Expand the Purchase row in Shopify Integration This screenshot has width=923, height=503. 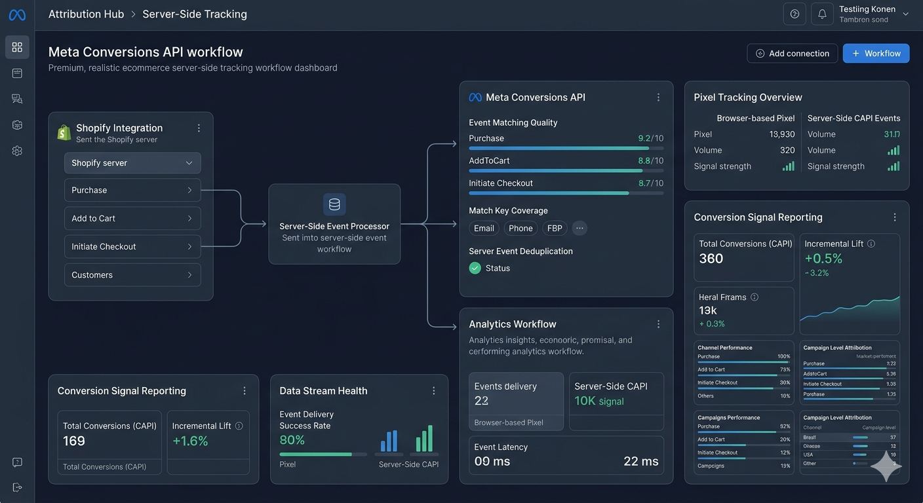[132, 190]
